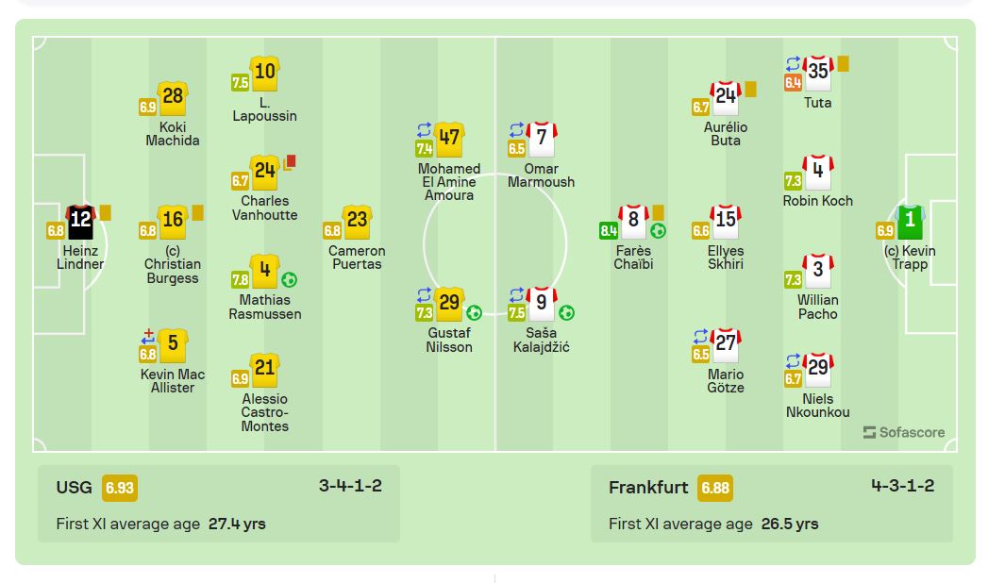The image size is (988, 583).
Task: Click the yellow card next to Tuta
Action: tap(843, 63)
